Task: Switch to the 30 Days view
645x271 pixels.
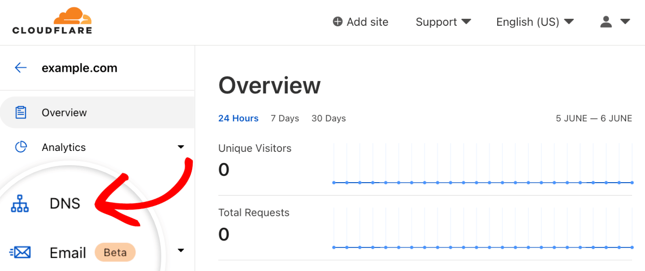Action: coord(328,118)
